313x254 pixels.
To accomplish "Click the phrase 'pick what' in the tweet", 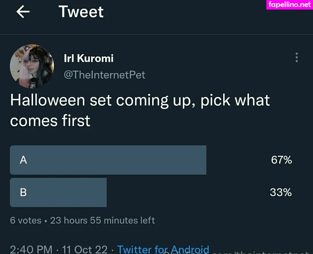I will point(235,100).
